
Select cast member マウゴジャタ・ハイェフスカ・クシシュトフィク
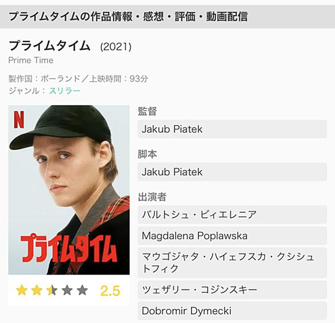pyautogui.click(x=232, y=263)
